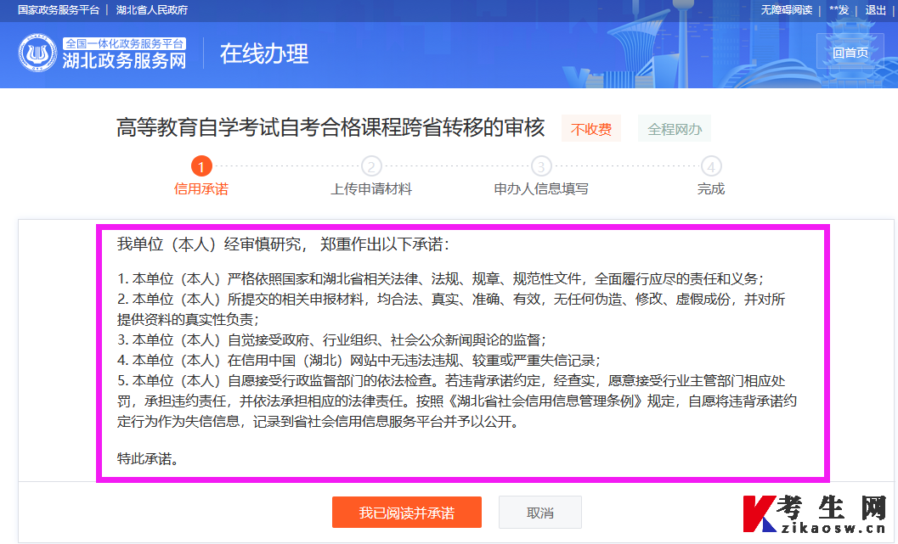Click pledge item 3 about 新闻舆论的监督
898x544 pixels.
click(332, 339)
